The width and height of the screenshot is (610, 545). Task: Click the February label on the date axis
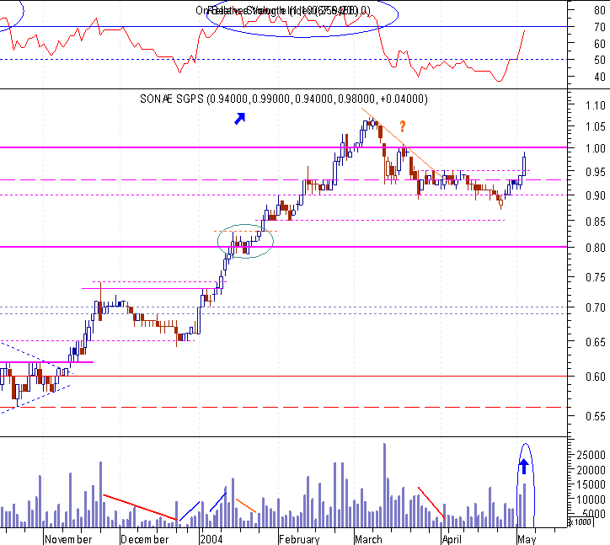(x=299, y=539)
